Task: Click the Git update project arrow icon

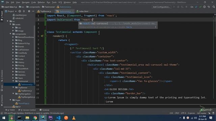Action: pos(196,7)
